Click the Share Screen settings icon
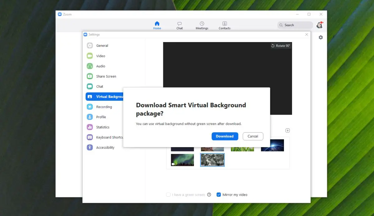374x216 pixels. 90,76
